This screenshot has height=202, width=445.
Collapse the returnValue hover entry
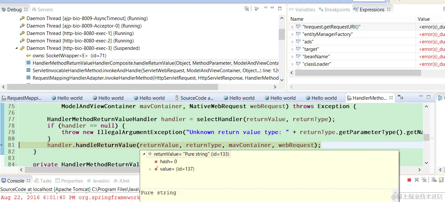tap(144, 154)
